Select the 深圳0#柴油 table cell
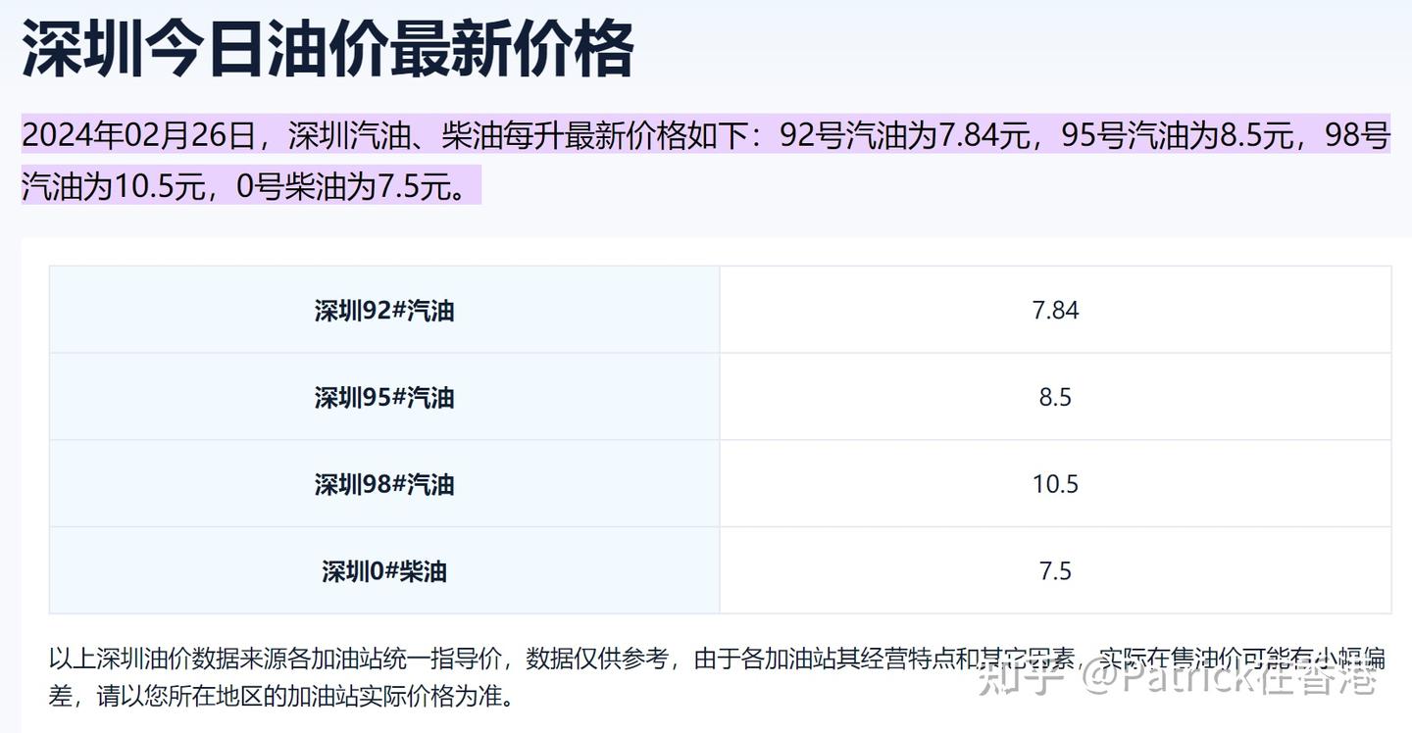 (384, 570)
